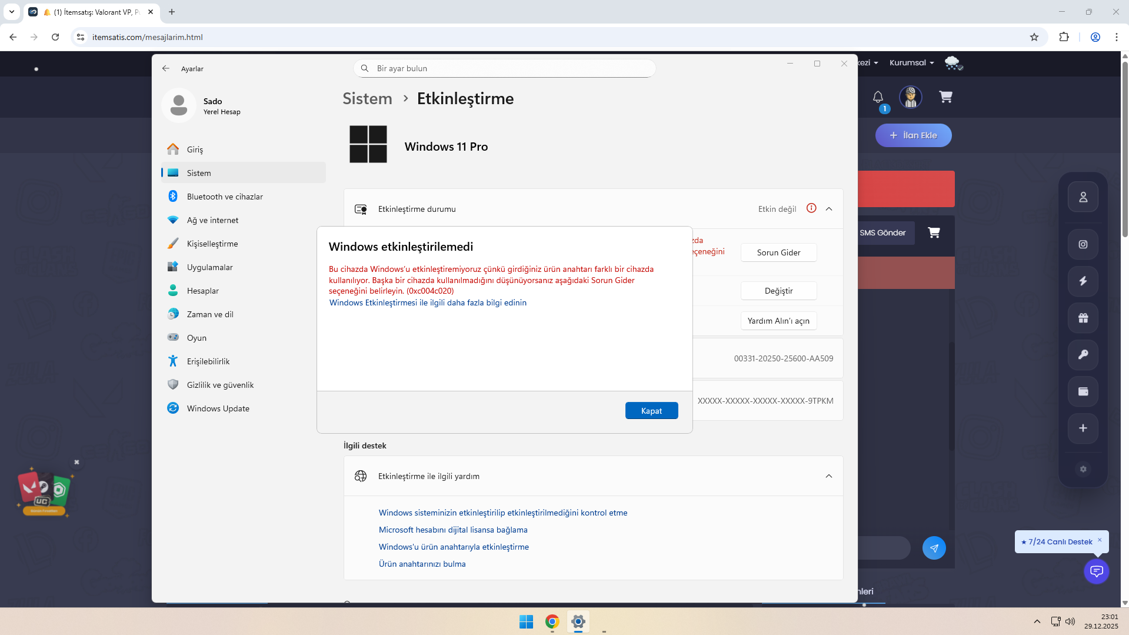Open Oyun settings
The height and width of the screenshot is (635, 1129).
[243, 338]
